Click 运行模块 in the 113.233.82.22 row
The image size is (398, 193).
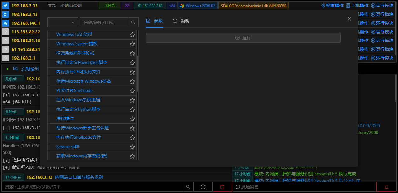pyautogui.click(x=382, y=32)
